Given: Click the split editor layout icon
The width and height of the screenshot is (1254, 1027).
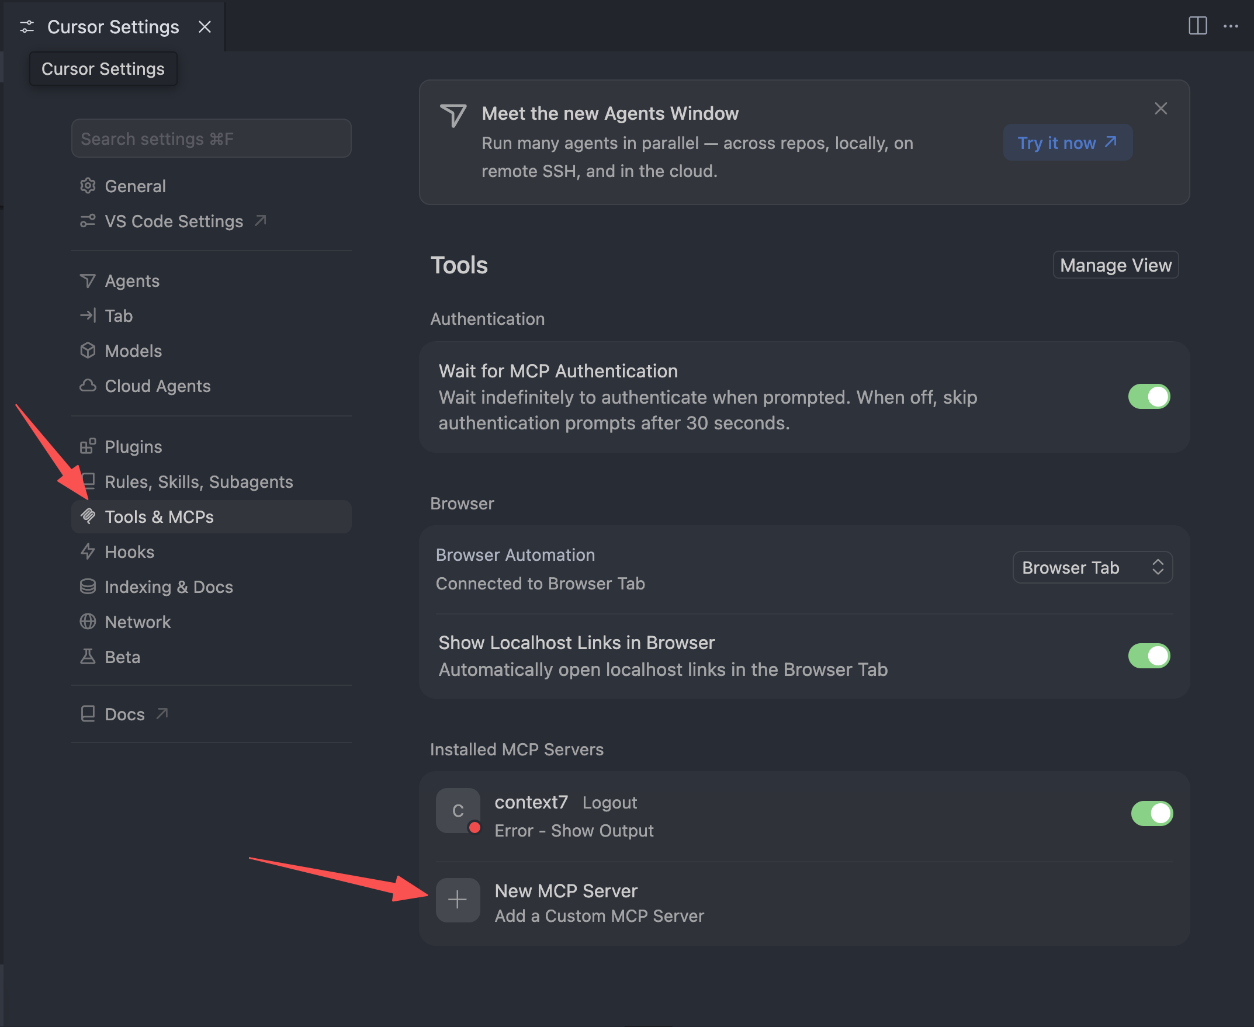Looking at the screenshot, I should point(1197,26).
